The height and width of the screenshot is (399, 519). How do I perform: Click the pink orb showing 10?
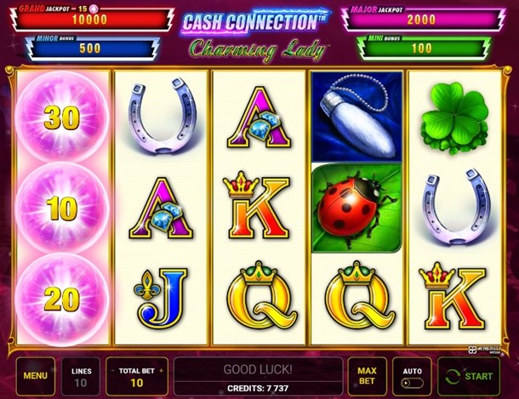[x=62, y=208]
